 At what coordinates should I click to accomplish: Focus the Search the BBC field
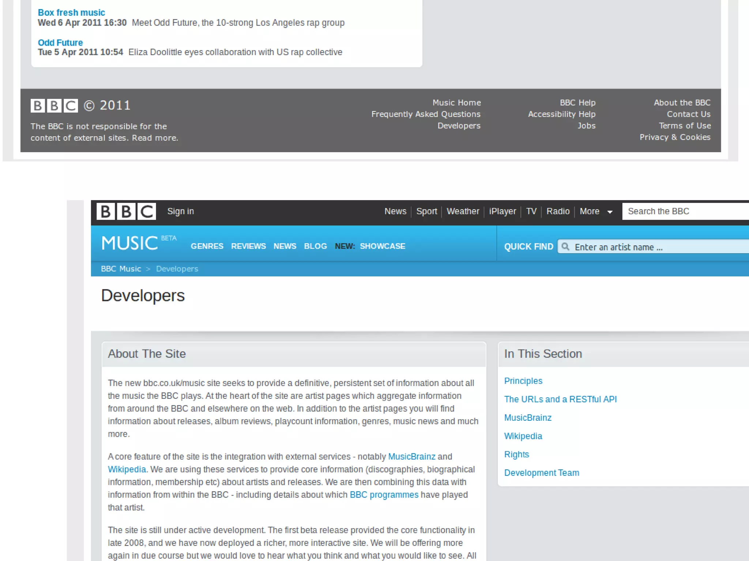[686, 211]
